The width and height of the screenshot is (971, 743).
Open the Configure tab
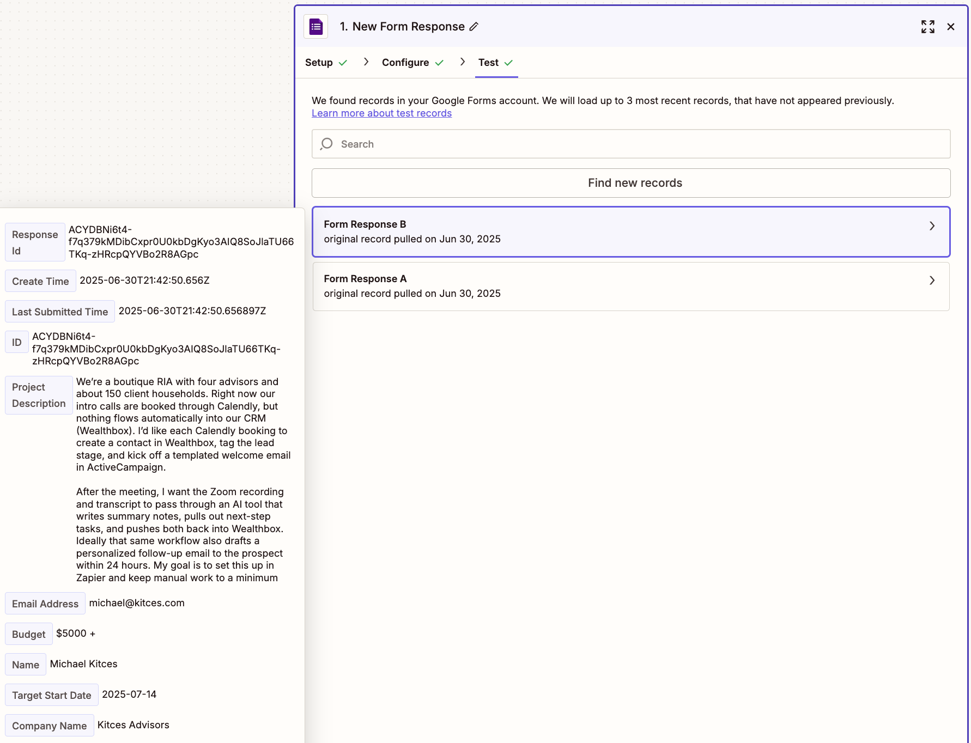pos(405,63)
